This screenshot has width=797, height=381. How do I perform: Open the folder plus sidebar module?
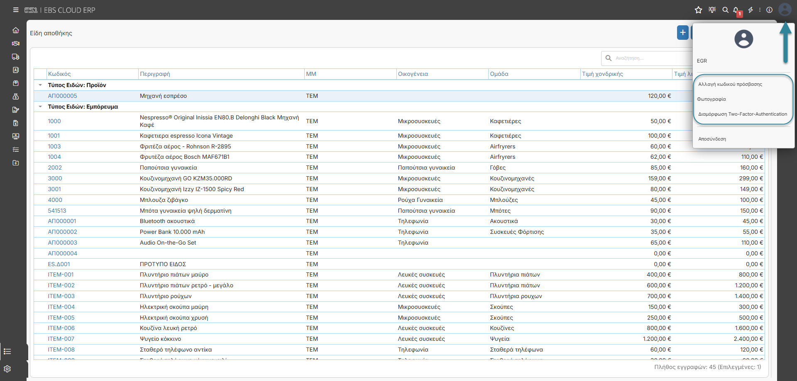(16, 163)
